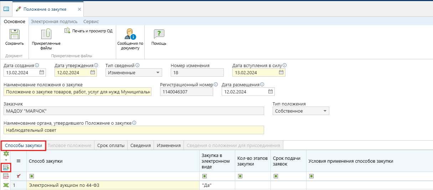
Task: Click Кол-во этапов закупки column header
Action: [253, 161]
